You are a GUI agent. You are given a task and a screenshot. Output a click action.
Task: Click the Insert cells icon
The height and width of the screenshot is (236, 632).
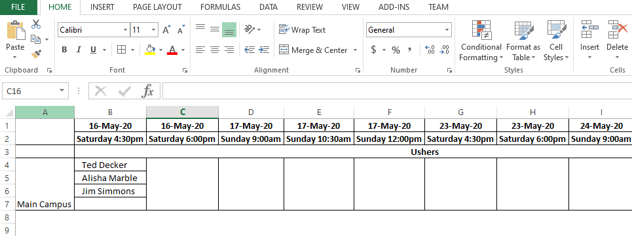coord(589,30)
